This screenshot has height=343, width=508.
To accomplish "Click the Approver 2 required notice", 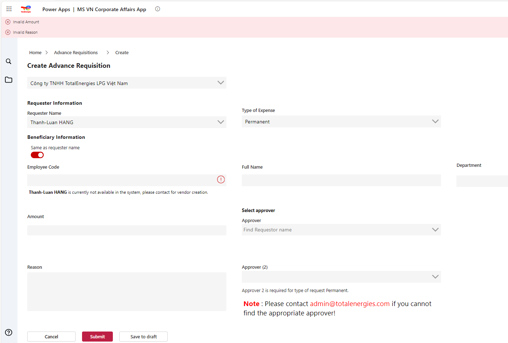I will pos(295,290).
